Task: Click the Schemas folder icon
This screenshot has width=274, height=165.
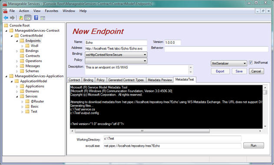Action: [x=22, y=71]
